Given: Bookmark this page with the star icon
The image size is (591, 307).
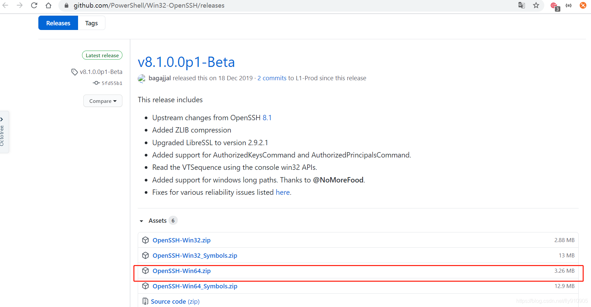Looking at the screenshot, I should click(x=536, y=5).
